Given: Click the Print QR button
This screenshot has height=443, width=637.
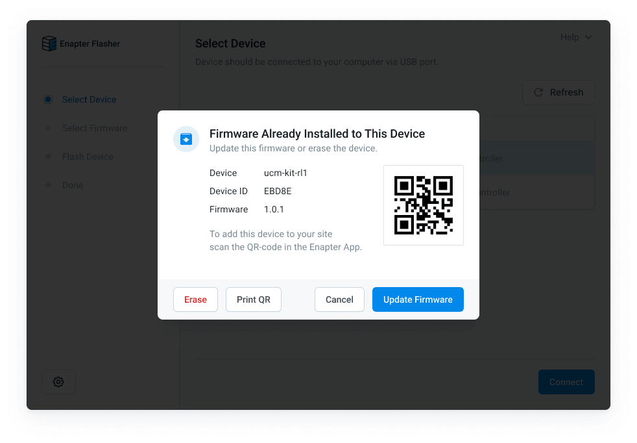Looking at the screenshot, I should pyautogui.click(x=253, y=299).
